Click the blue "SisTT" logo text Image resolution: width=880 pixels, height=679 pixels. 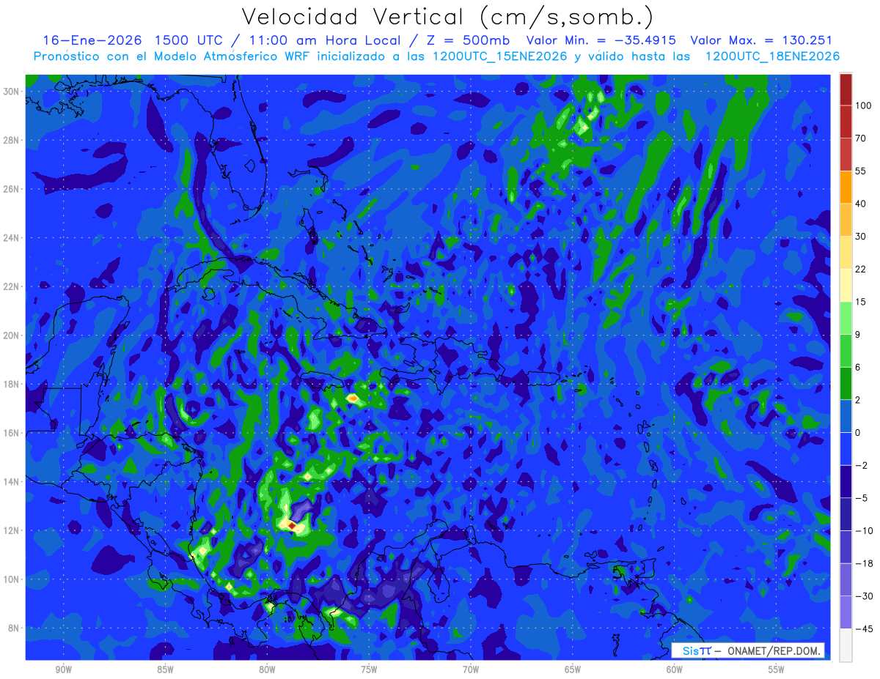point(697,650)
